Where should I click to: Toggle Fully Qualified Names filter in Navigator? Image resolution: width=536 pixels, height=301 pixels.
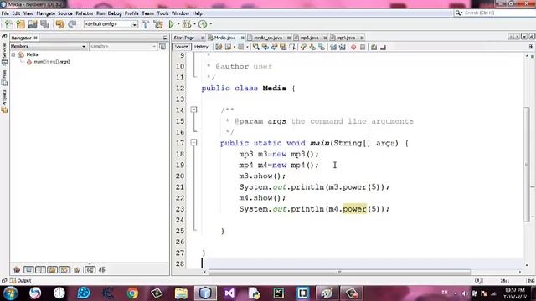pyautogui.click(x=77, y=270)
